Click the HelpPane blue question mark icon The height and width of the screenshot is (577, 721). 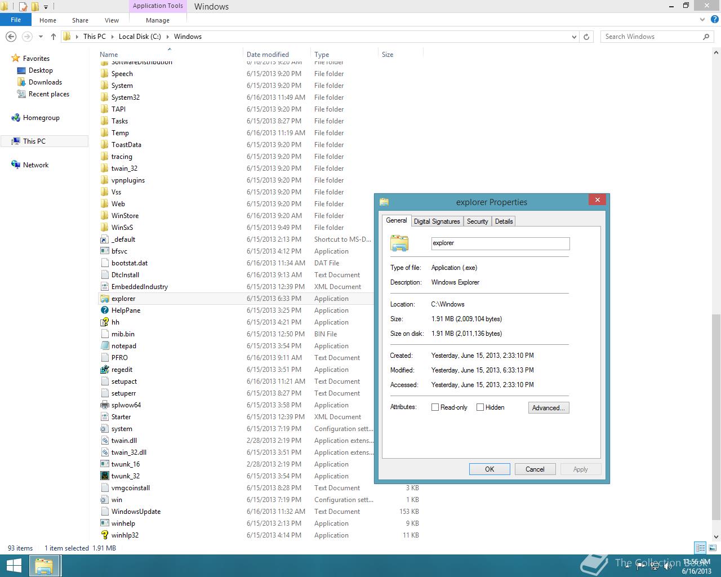(x=104, y=310)
